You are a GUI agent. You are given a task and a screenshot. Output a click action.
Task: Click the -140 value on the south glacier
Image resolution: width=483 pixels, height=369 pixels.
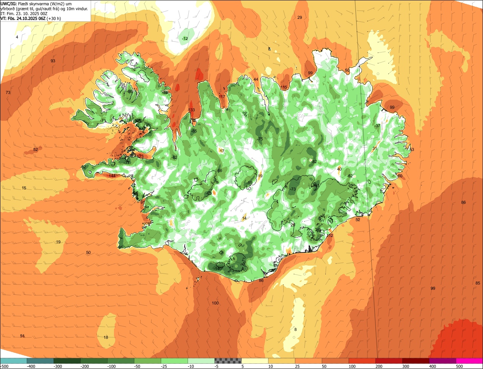click(218, 268)
